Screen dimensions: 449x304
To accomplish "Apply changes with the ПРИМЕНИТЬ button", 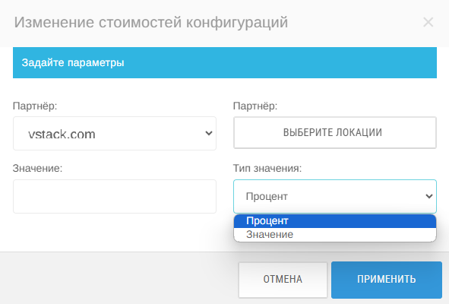I will (387, 280).
